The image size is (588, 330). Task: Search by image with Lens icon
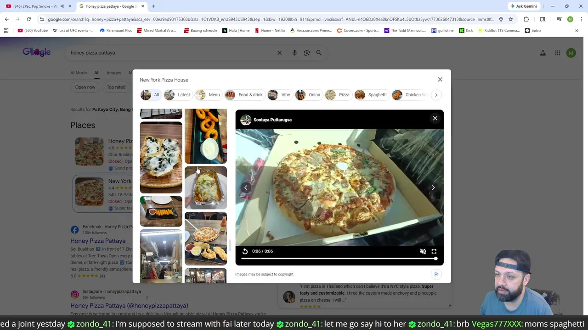coord(307,53)
